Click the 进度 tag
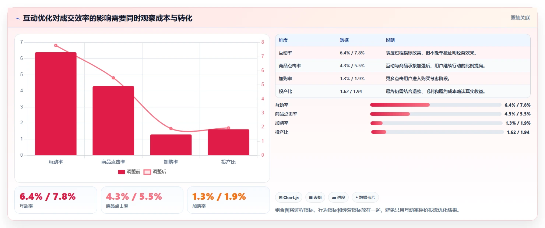Viewport: 545px width, 228px height. (x=338, y=197)
